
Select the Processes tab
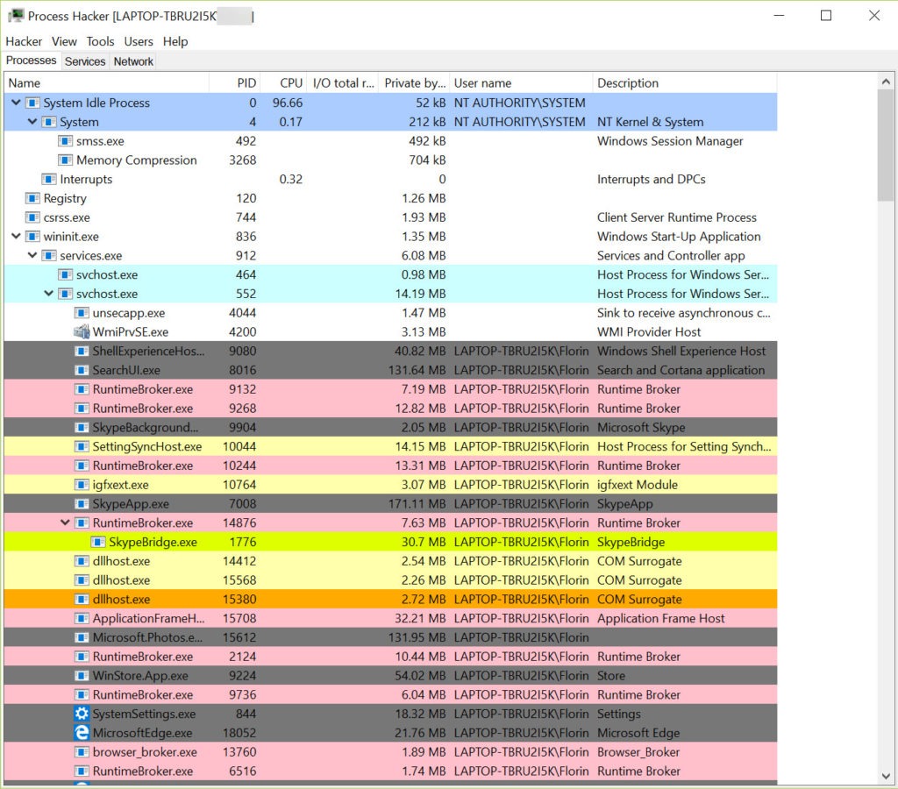click(x=32, y=60)
